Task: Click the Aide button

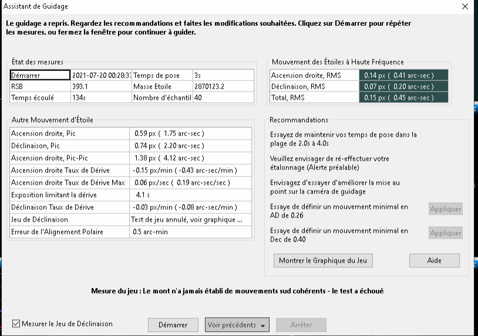Action: pos(435,260)
